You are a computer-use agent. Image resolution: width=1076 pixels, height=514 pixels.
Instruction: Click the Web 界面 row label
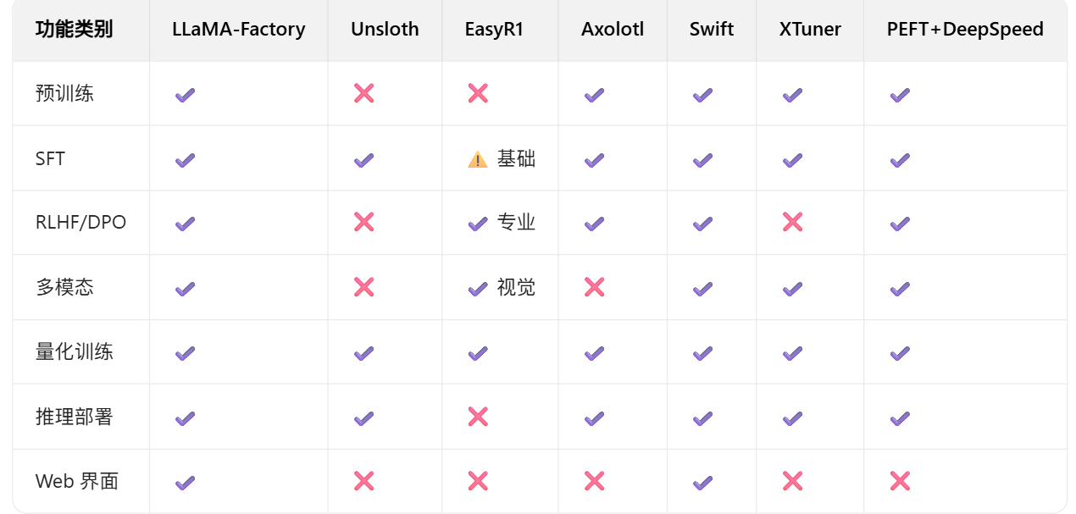77,481
